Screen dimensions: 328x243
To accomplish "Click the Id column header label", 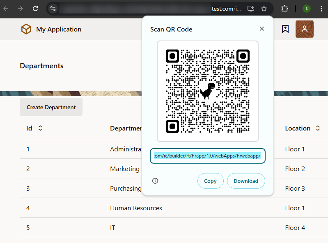I will point(29,128).
